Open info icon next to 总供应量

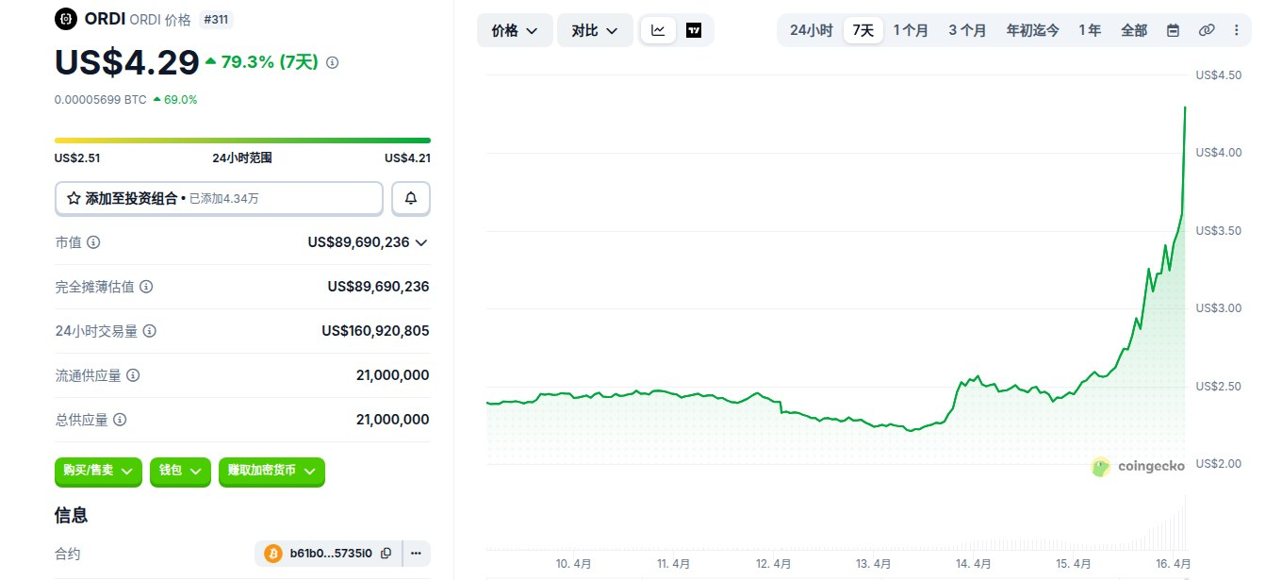click(x=120, y=420)
